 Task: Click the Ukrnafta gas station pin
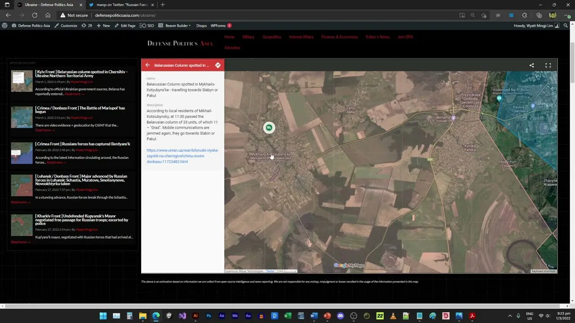click(x=453, y=118)
